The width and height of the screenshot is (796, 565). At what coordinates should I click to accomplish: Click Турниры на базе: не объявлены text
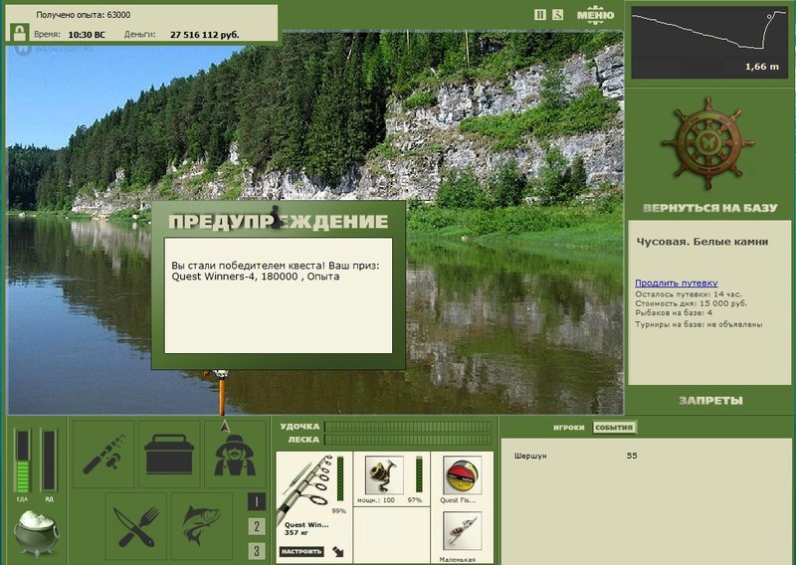tap(698, 324)
